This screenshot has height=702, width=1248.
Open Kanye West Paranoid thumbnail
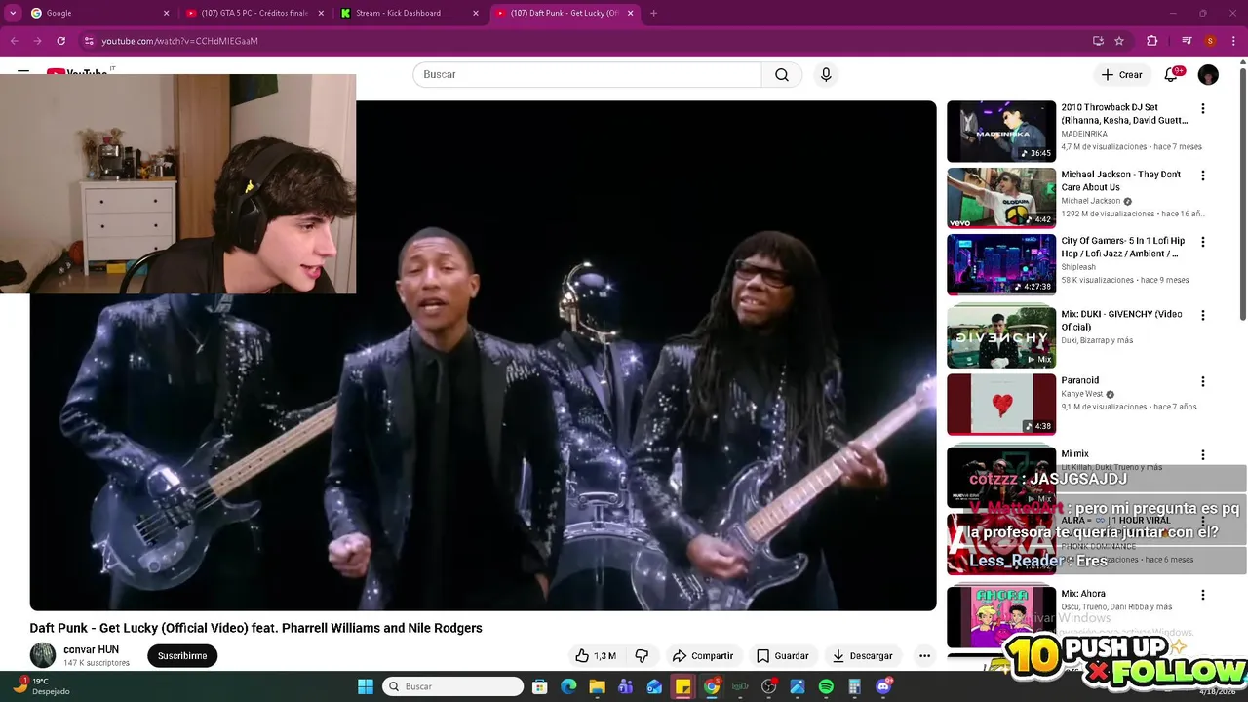(x=1001, y=404)
